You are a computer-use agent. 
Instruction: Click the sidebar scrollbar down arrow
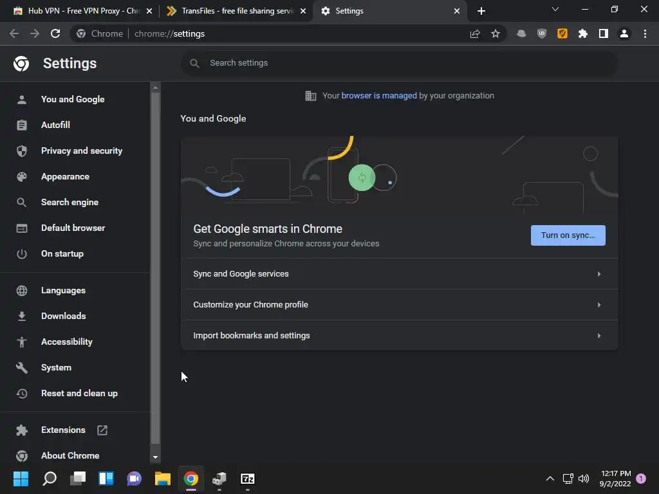click(155, 457)
